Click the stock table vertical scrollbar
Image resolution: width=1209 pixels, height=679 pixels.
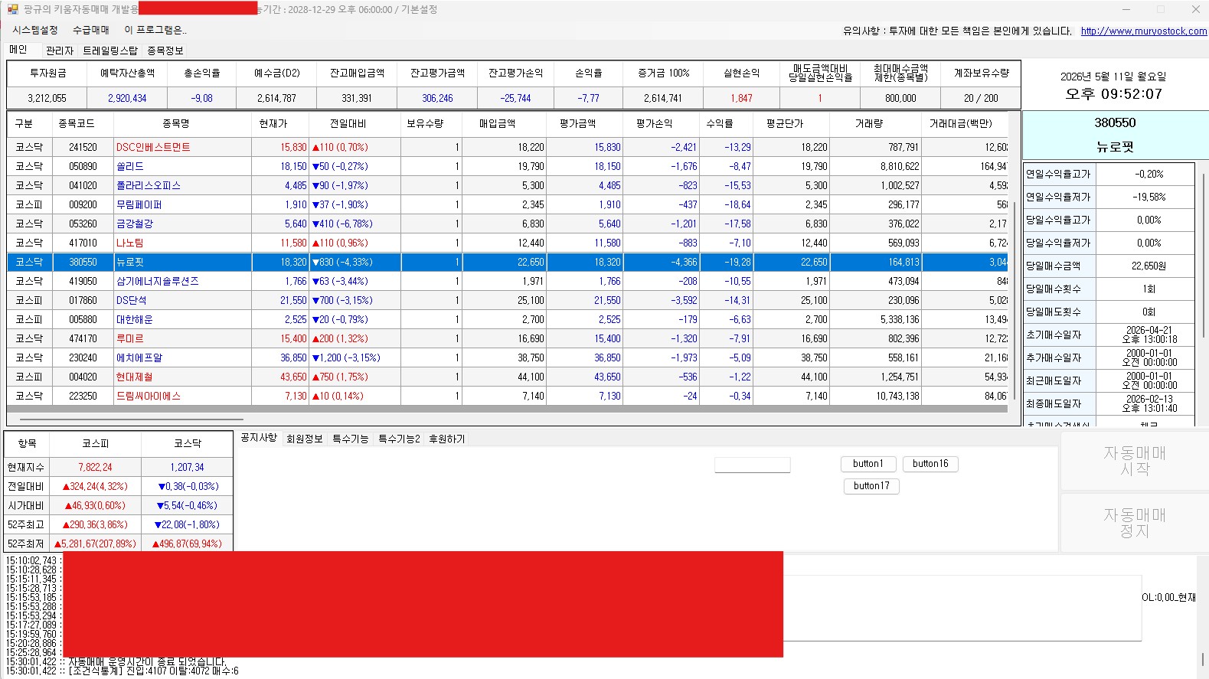[x=1015, y=301]
